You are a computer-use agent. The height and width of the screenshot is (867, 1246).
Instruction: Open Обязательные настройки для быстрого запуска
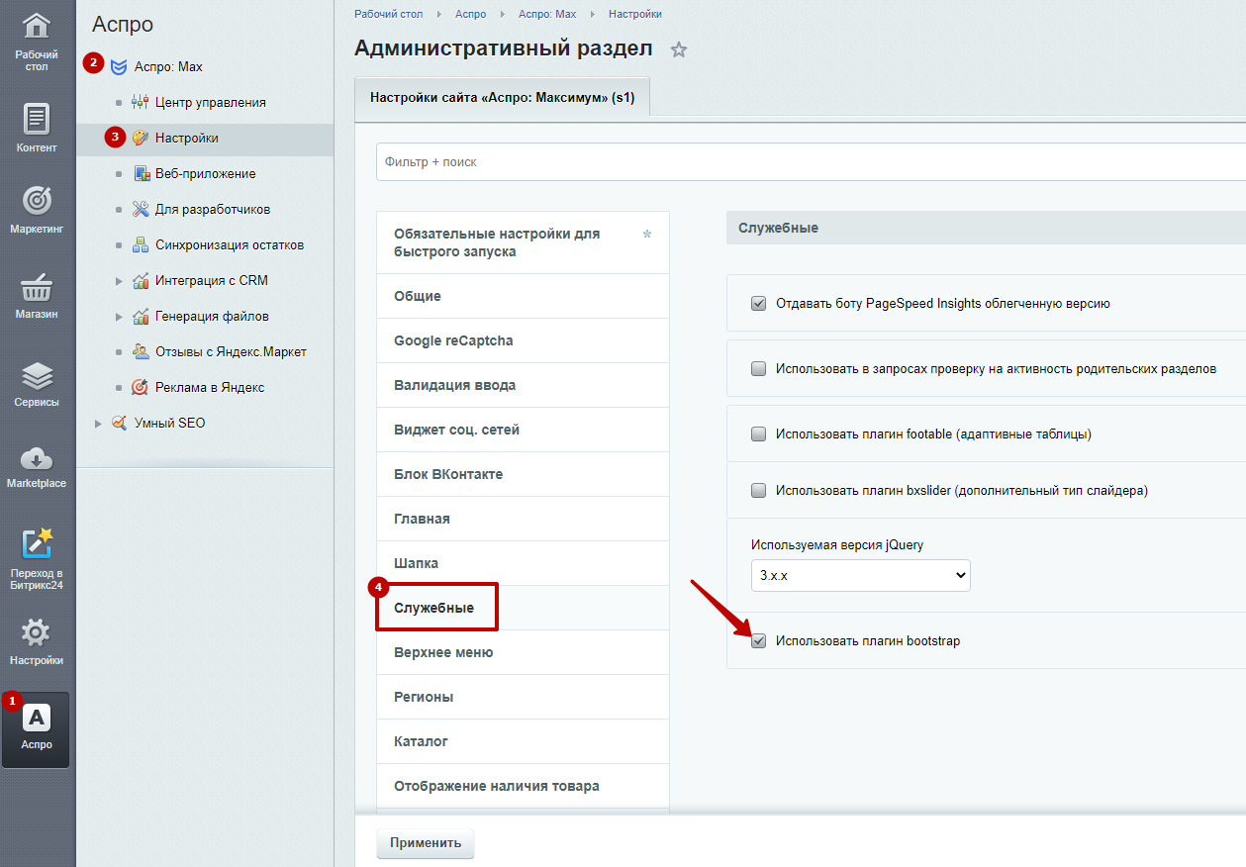524,242
